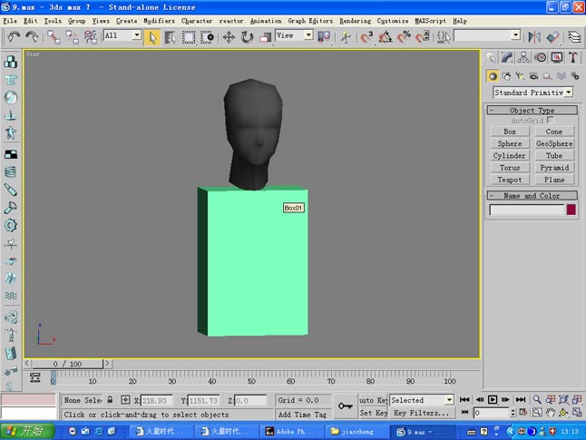
Task: Open the Modifiers menu
Action: (160, 21)
